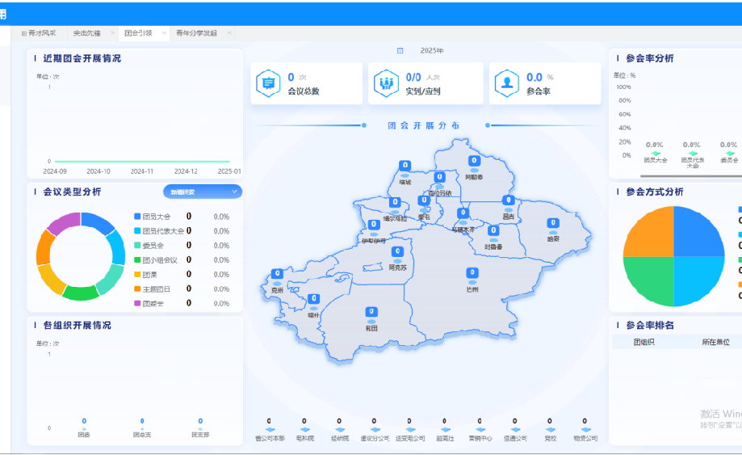The width and height of the screenshot is (742, 455).
Task: Open the dropdown in 会议类型分析 panel
Action: coord(203,192)
